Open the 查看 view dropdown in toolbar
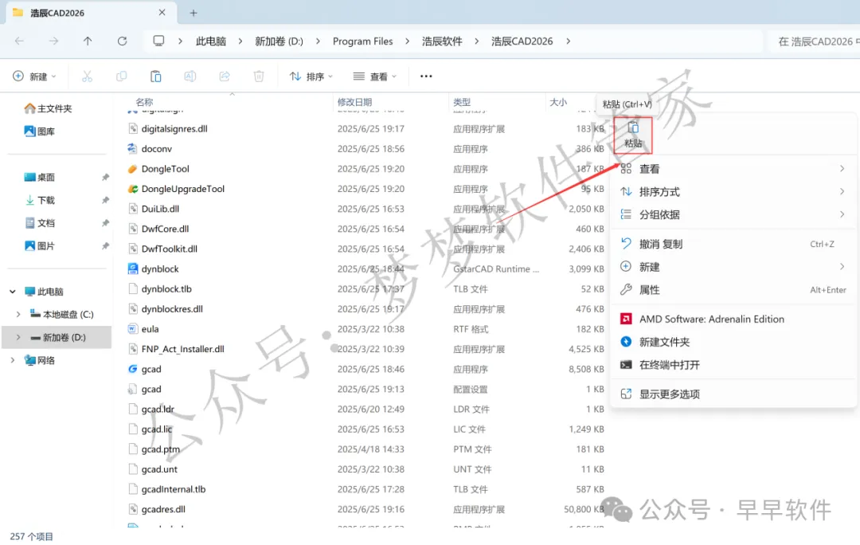Screen dimensions: 860x545 point(375,76)
